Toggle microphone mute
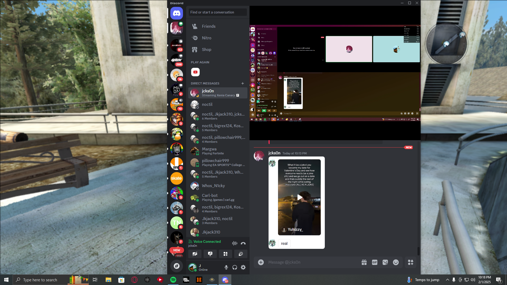The image size is (507, 285). pos(226,267)
